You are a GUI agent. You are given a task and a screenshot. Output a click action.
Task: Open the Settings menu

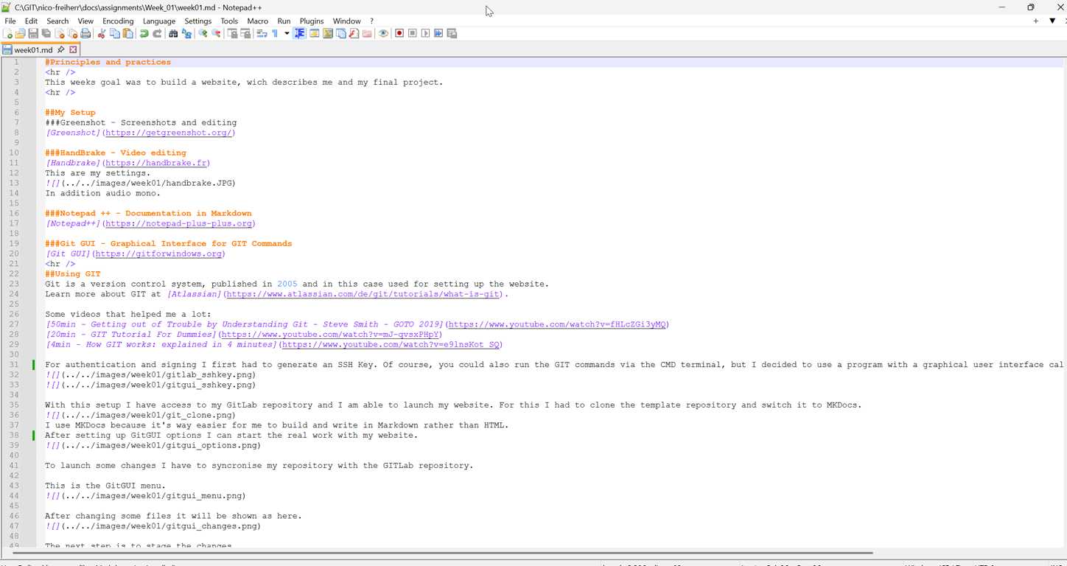tap(197, 21)
